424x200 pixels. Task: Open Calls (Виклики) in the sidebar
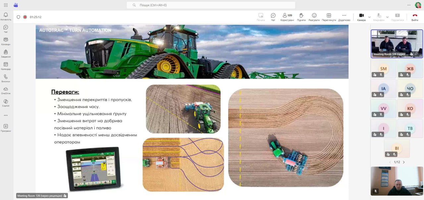click(6, 78)
